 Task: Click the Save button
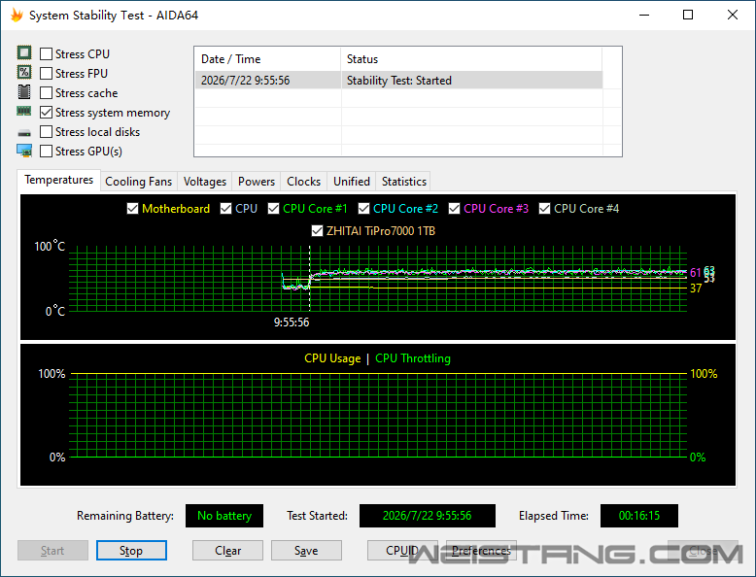[306, 551]
